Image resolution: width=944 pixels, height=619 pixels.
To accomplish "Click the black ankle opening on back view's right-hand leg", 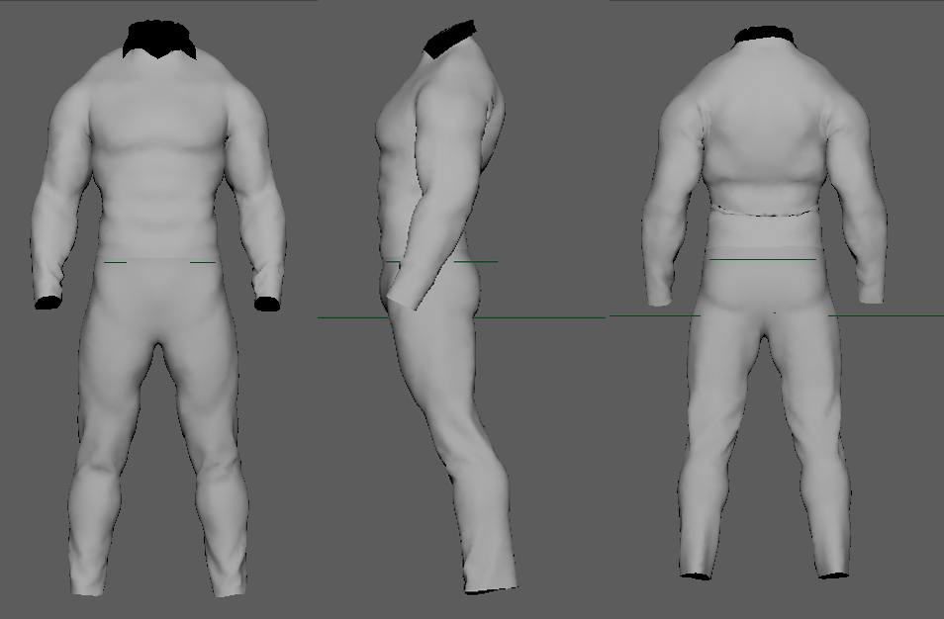I will pos(833,574).
